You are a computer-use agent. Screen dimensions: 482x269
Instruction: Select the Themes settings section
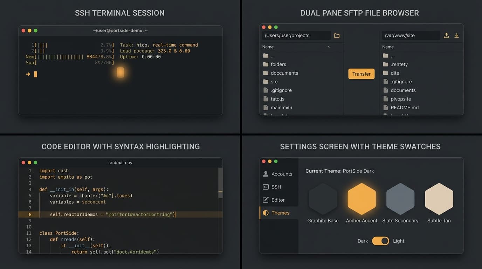[279, 213]
